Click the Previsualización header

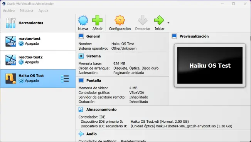194,36
